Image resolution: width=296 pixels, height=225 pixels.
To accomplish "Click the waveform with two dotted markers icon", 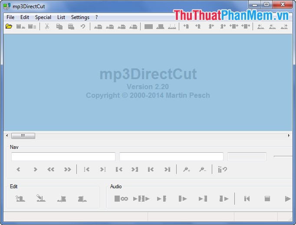I will coord(172,27).
